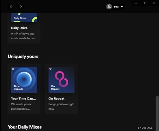Open the Daily Drive playlist title

point(19,28)
